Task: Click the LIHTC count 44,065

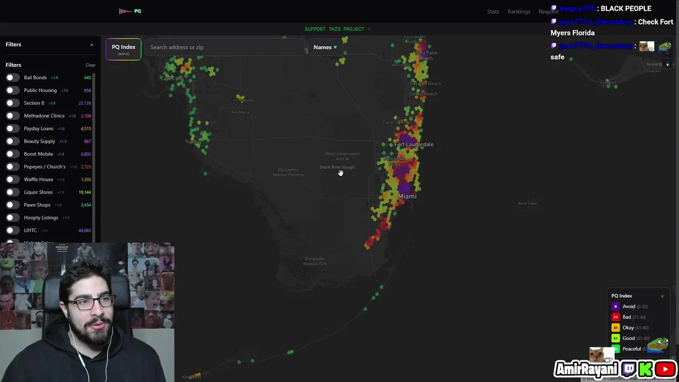Action: 85,230
